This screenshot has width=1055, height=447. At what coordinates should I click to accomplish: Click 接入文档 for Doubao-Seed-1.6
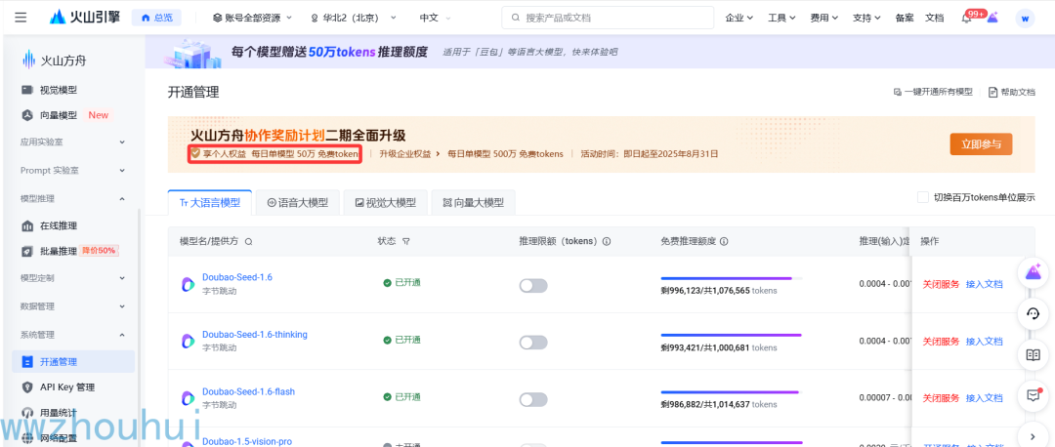point(985,284)
